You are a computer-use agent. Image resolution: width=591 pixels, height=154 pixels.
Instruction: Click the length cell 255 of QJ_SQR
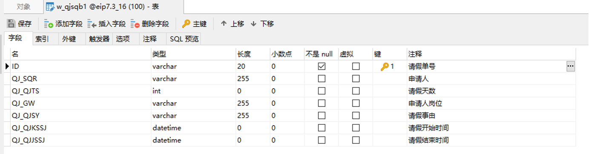pos(252,79)
